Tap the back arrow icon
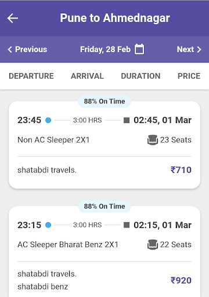The height and width of the screenshot is (297, 209). point(13,18)
